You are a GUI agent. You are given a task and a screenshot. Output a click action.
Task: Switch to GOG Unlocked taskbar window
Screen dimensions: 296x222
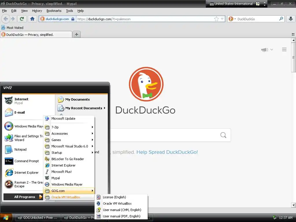(38, 218)
